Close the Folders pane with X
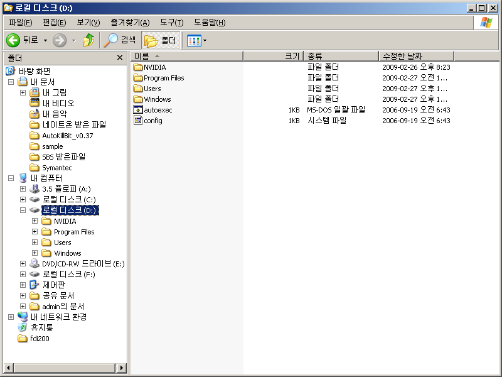The height and width of the screenshot is (377, 502). 120,58
